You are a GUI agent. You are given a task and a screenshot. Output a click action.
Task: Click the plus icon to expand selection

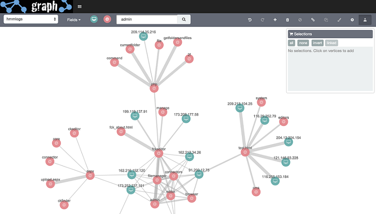click(275, 19)
